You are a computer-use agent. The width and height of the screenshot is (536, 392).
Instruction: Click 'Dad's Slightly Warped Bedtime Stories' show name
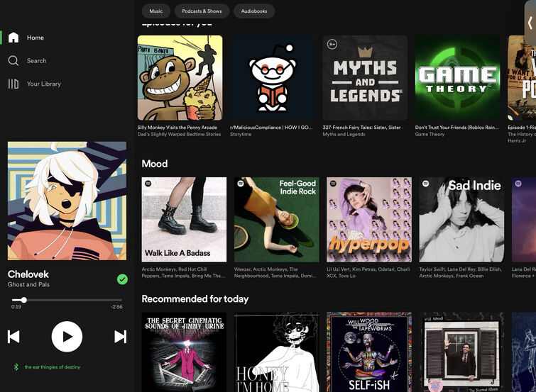coord(179,134)
